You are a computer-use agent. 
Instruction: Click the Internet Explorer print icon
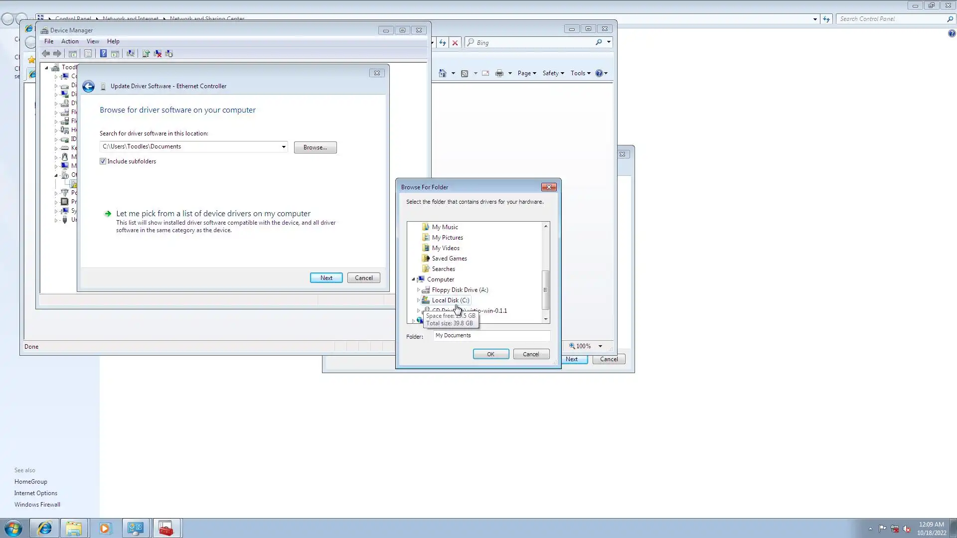point(499,73)
